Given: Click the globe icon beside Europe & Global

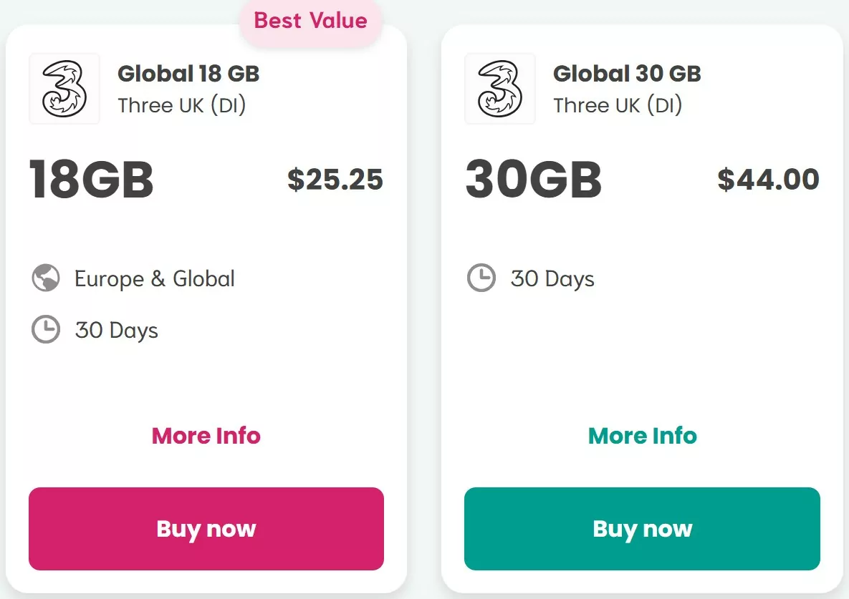Looking at the screenshot, I should coord(45,278).
